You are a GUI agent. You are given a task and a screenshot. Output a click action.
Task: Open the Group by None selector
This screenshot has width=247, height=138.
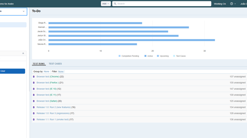pos(46,72)
